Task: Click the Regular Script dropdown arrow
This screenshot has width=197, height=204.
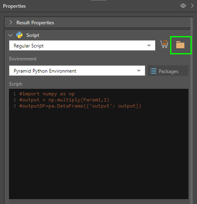Action: coord(149,45)
